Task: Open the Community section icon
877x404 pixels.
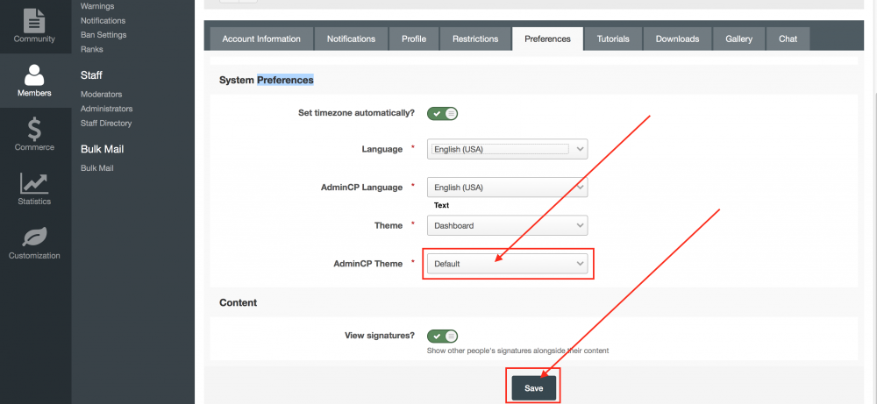Action: point(34,25)
